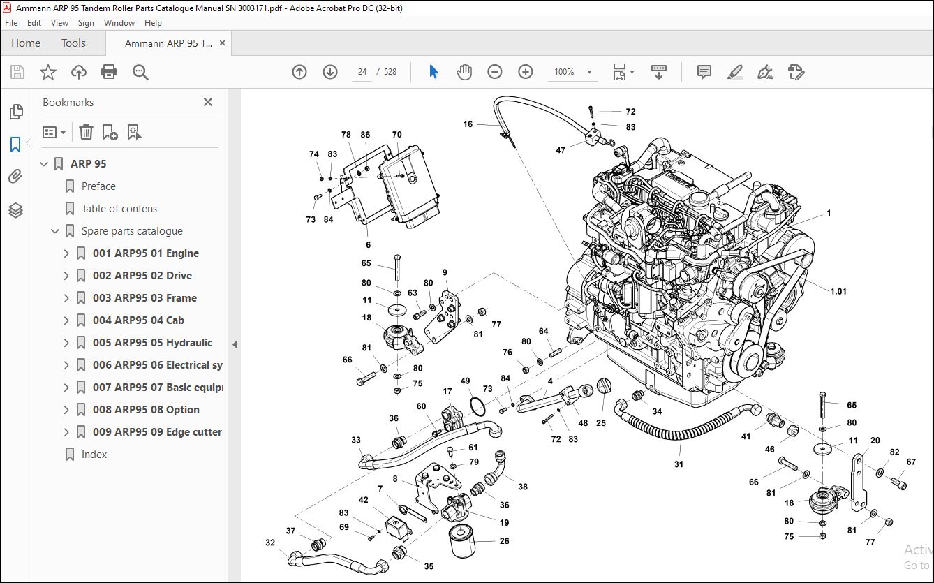Add a comment sticky note
The image size is (934, 583).
(x=704, y=72)
